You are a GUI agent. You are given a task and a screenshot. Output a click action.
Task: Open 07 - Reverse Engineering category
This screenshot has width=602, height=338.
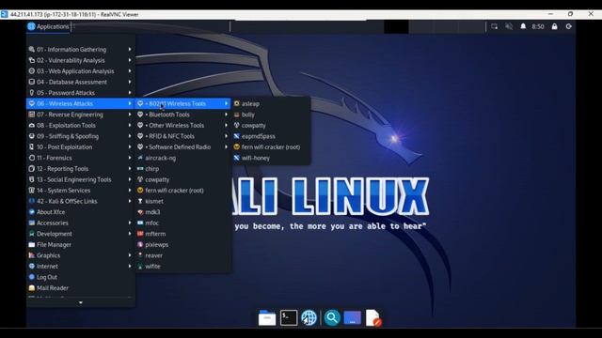81,115
